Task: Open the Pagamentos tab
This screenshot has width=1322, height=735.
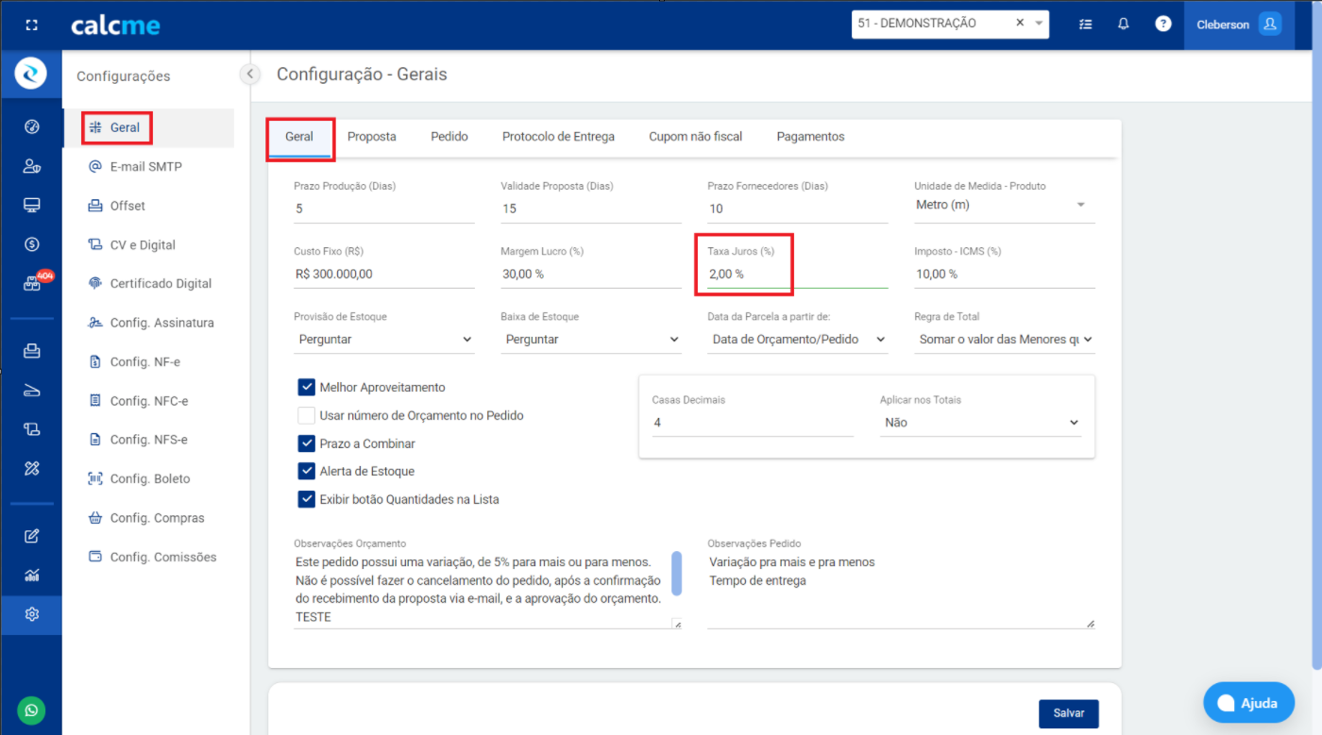Action: point(810,137)
